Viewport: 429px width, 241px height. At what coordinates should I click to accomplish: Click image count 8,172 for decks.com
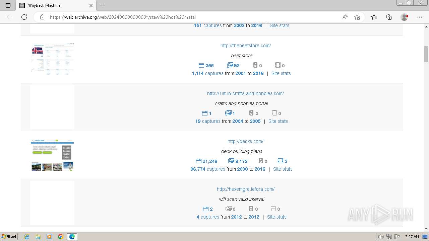click(x=238, y=161)
